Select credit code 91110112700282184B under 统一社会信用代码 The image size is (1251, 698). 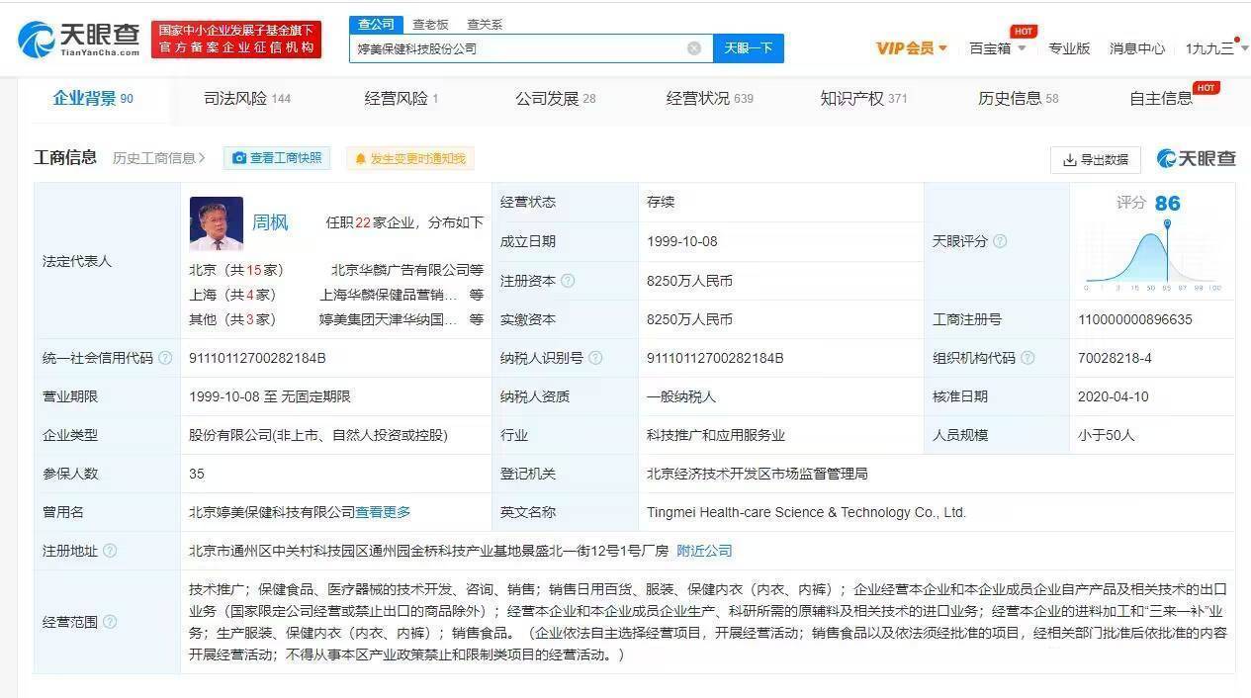(x=257, y=358)
